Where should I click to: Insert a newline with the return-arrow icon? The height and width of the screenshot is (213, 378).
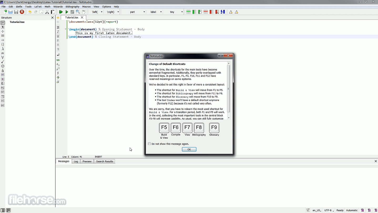(x=58, y=55)
